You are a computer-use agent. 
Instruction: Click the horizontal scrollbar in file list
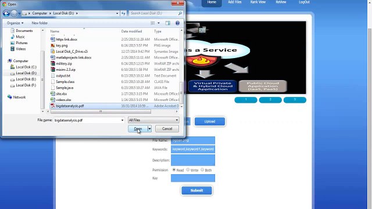click(x=101, y=111)
